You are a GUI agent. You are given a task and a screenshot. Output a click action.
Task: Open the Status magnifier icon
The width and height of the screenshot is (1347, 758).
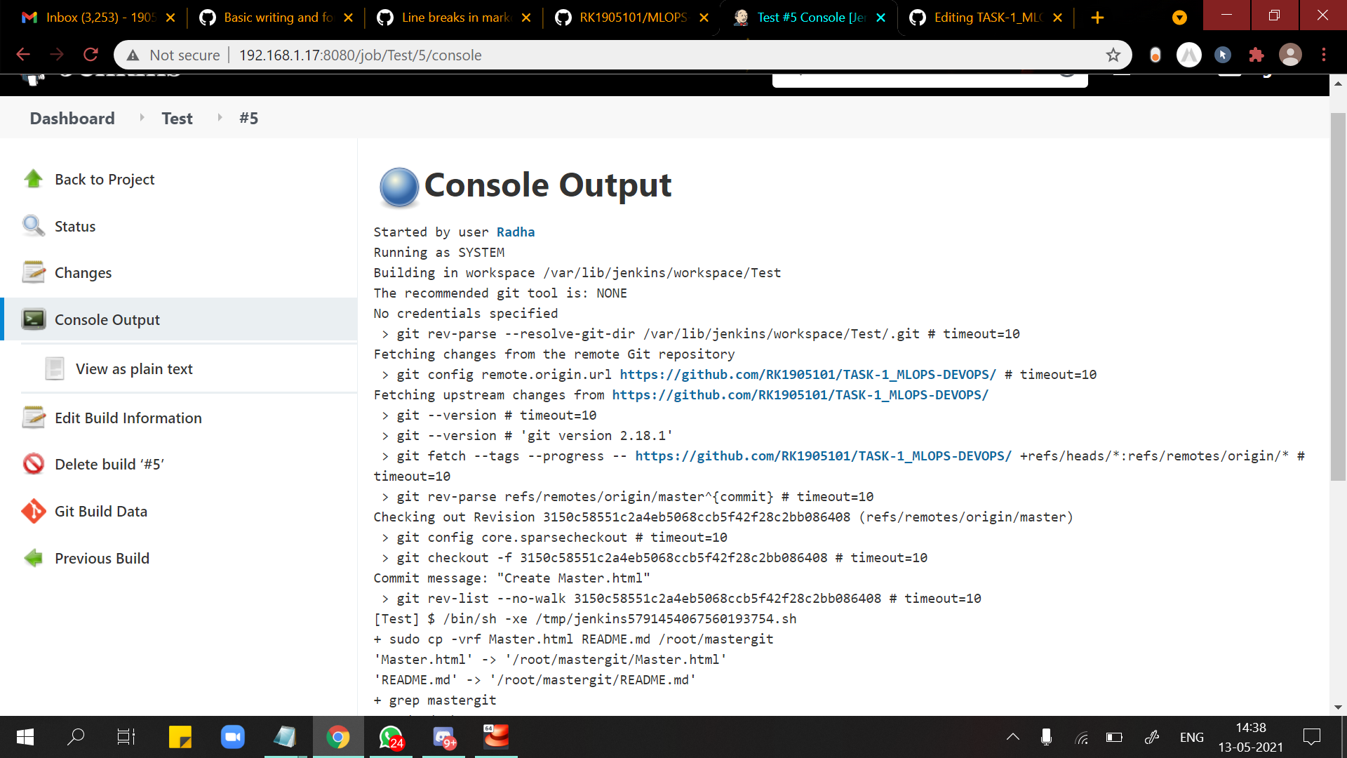pyautogui.click(x=33, y=226)
